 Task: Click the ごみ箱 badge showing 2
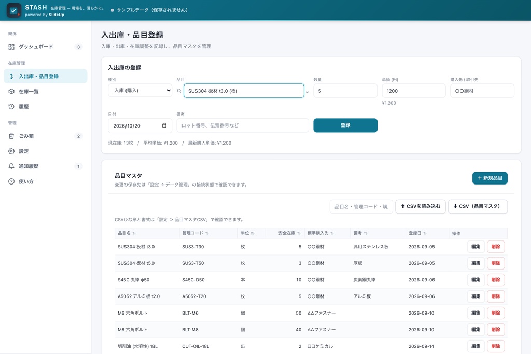pos(79,136)
